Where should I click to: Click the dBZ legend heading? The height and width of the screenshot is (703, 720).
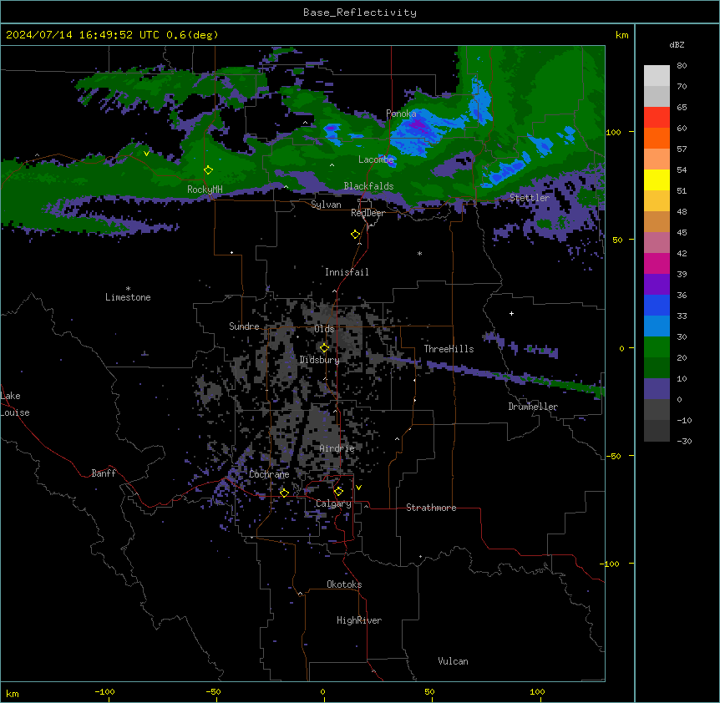677,45
